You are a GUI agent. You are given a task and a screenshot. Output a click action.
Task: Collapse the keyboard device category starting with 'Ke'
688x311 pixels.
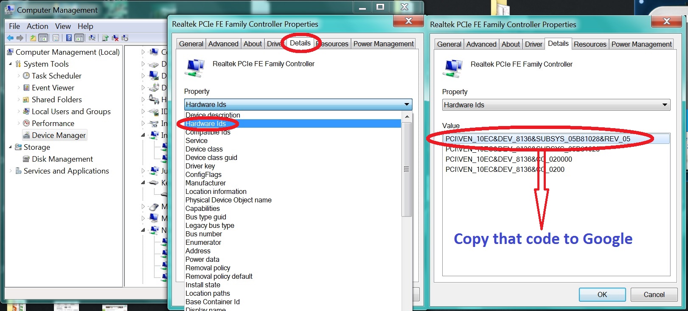143,183
